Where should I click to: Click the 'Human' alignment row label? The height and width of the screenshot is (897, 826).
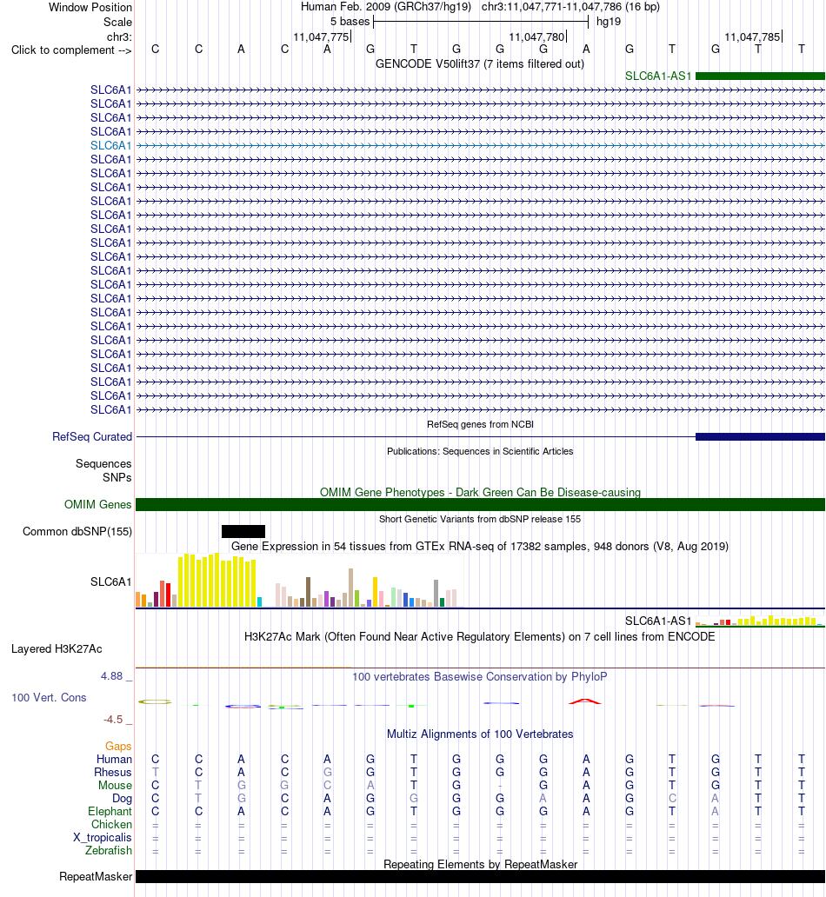(x=114, y=760)
